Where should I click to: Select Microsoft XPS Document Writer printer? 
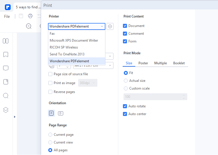(x=74, y=40)
